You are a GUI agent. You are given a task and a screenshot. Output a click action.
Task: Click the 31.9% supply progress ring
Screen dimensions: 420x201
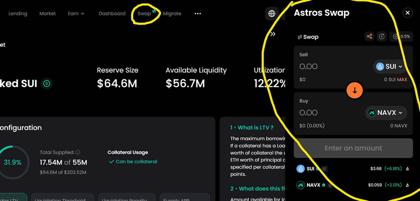(12, 162)
